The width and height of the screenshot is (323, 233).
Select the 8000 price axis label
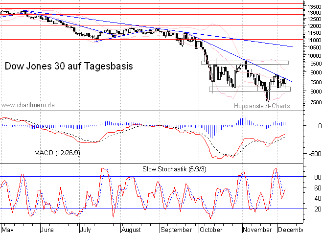[x=316, y=91]
